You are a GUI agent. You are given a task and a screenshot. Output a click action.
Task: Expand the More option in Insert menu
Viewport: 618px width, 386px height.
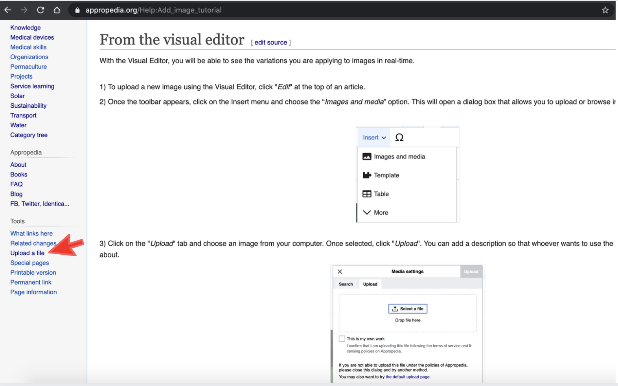tap(381, 213)
